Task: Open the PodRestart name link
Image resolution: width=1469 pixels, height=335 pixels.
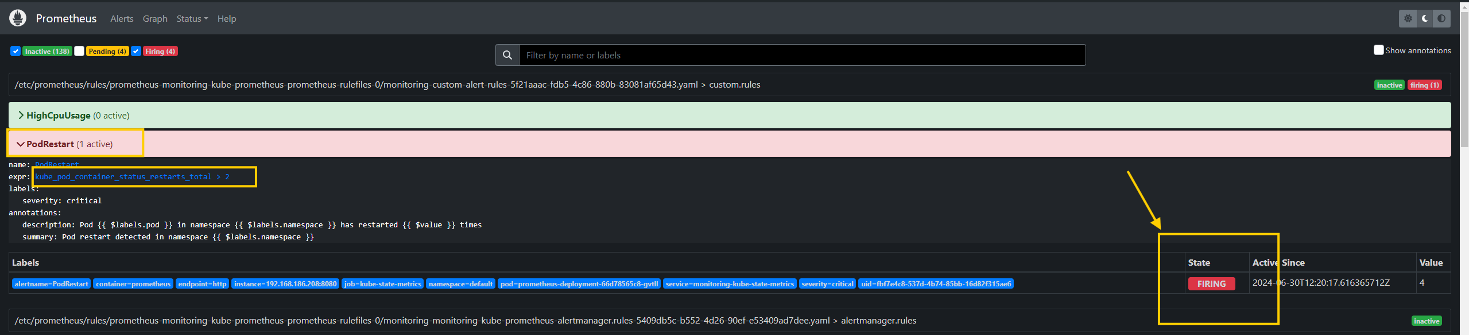Action: tap(57, 165)
